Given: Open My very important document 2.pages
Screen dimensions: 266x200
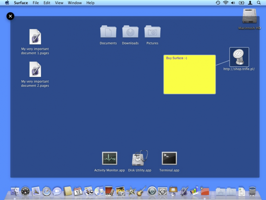Looking at the screenshot, I should 35,69.
